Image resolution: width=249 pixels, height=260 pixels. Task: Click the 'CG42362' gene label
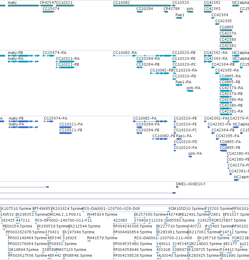click(x=212, y=2)
